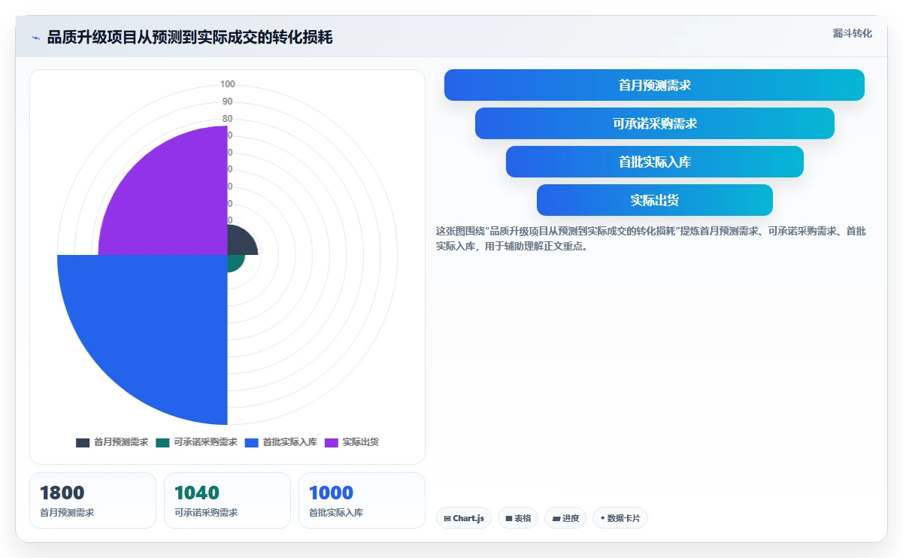This screenshot has height=558, width=903.
Task: Click the 漏斗转化 tag in header
Action: tap(853, 33)
